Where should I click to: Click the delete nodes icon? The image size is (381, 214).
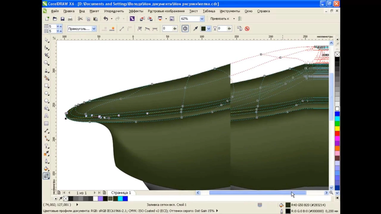[x=112, y=29]
